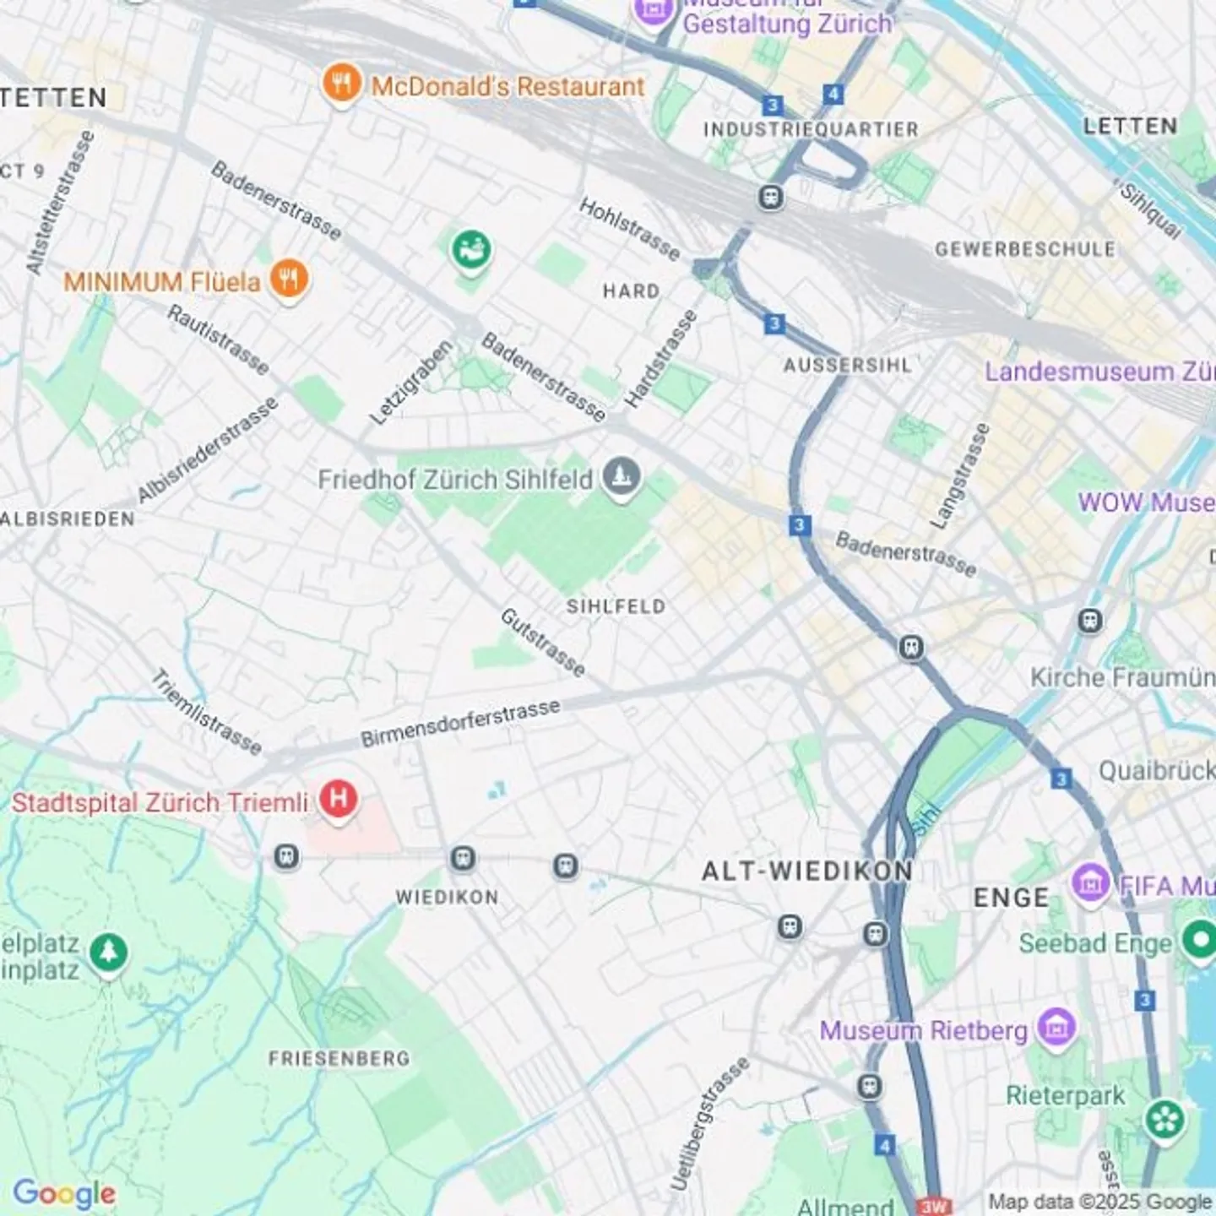The height and width of the screenshot is (1216, 1216).
Task: Select the Seebad Enge green marker
Action: click(1199, 941)
